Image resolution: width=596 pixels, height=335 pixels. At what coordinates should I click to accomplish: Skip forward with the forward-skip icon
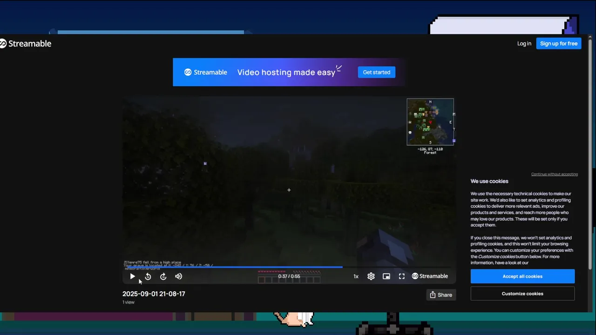coord(163,276)
